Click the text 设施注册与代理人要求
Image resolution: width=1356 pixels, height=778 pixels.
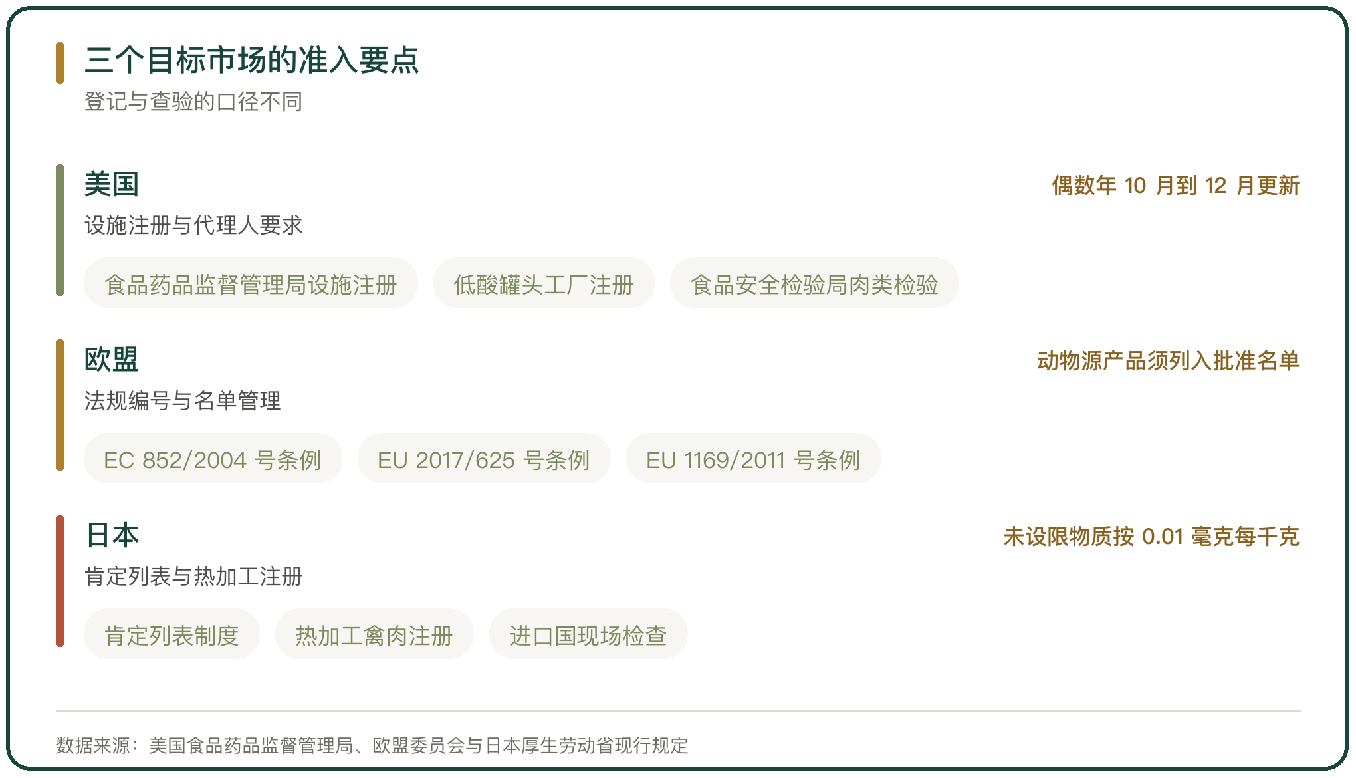[x=193, y=225]
